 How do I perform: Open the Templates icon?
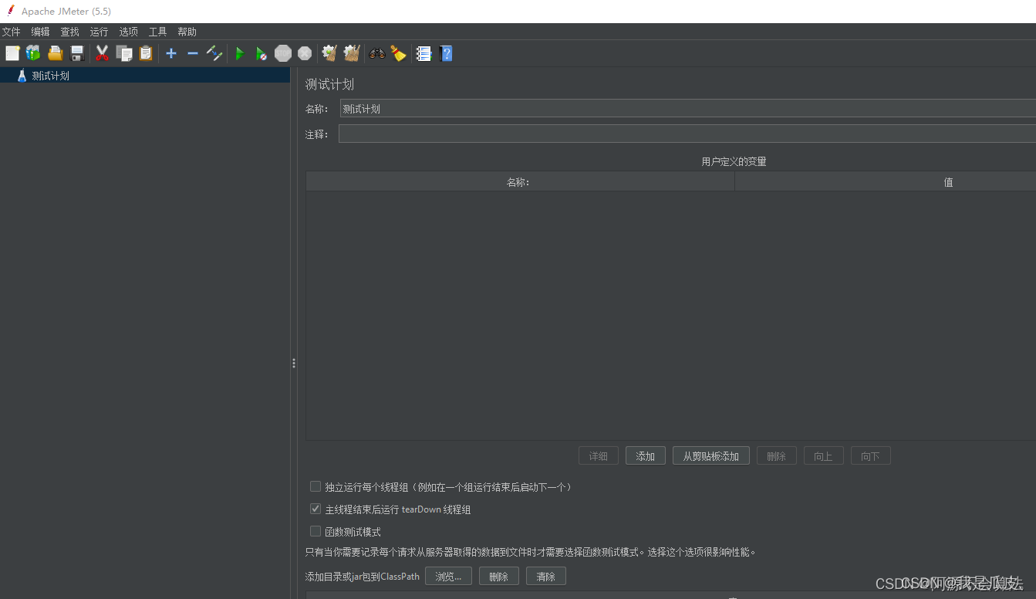click(x=33, y=53)
